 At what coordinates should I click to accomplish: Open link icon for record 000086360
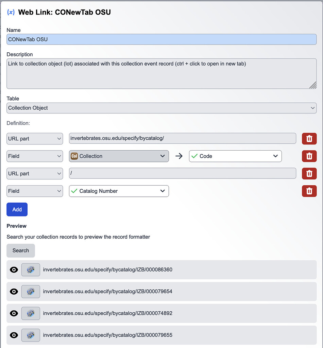[31, 269]
